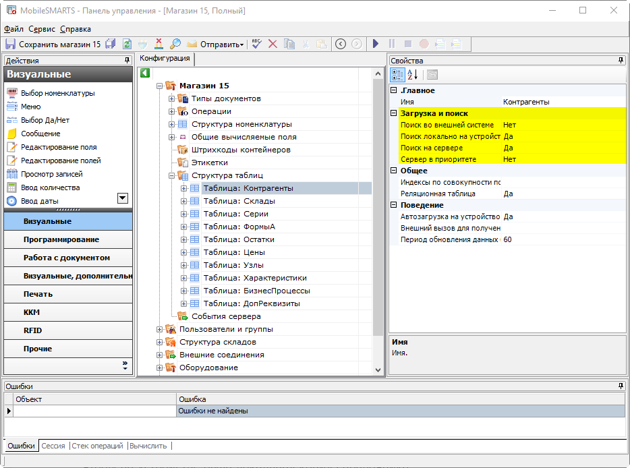Open the ККМ actions group
The height and width of the screenshot is (468, 630).
(x=68, y=312)
